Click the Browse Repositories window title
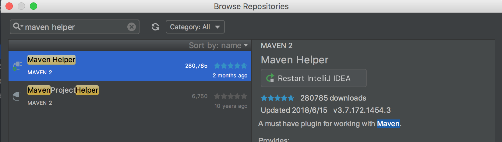Viewport: 502px width, 142px height. tap(251, 6)
